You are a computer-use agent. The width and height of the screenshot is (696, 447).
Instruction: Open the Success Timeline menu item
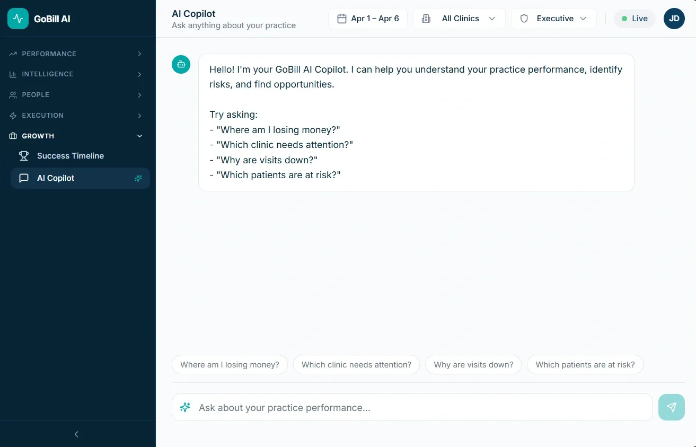[x=80, y=156]
